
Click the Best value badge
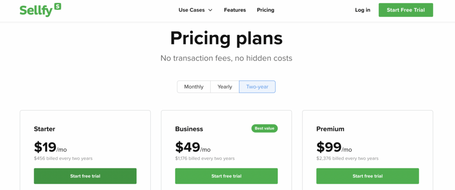tap(264, 128)
